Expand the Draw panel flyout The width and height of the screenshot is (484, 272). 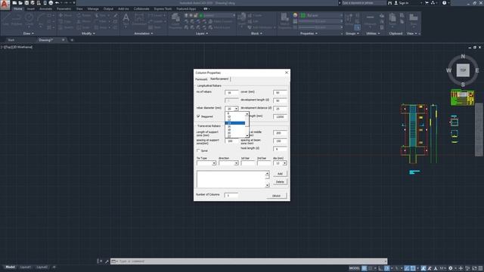pos(28,33)
